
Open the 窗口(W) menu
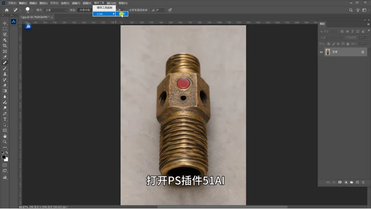pos(111,3)
